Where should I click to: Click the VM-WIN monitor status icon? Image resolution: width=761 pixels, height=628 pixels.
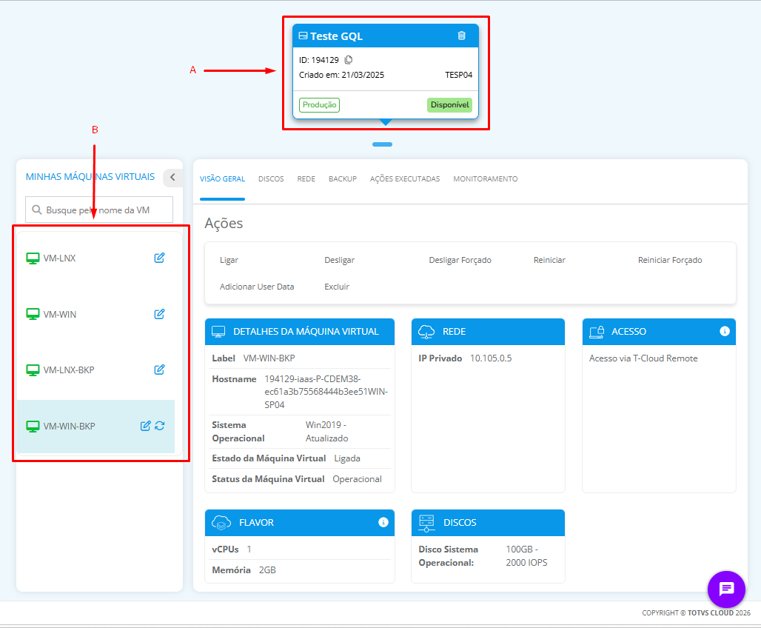click(33, 314)
